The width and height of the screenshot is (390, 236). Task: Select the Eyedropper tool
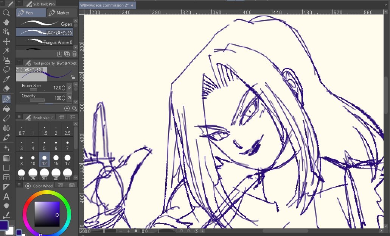pyautogui.click(x=6, y=79)
